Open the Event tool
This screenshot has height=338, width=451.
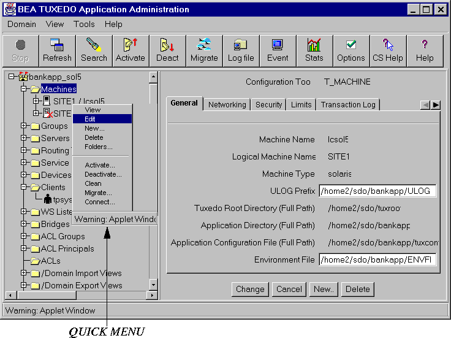coord(278,51)
